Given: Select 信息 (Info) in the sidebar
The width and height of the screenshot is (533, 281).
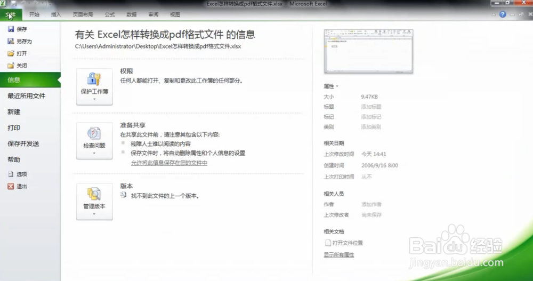Looking at the screenshot, I should 30,80.
